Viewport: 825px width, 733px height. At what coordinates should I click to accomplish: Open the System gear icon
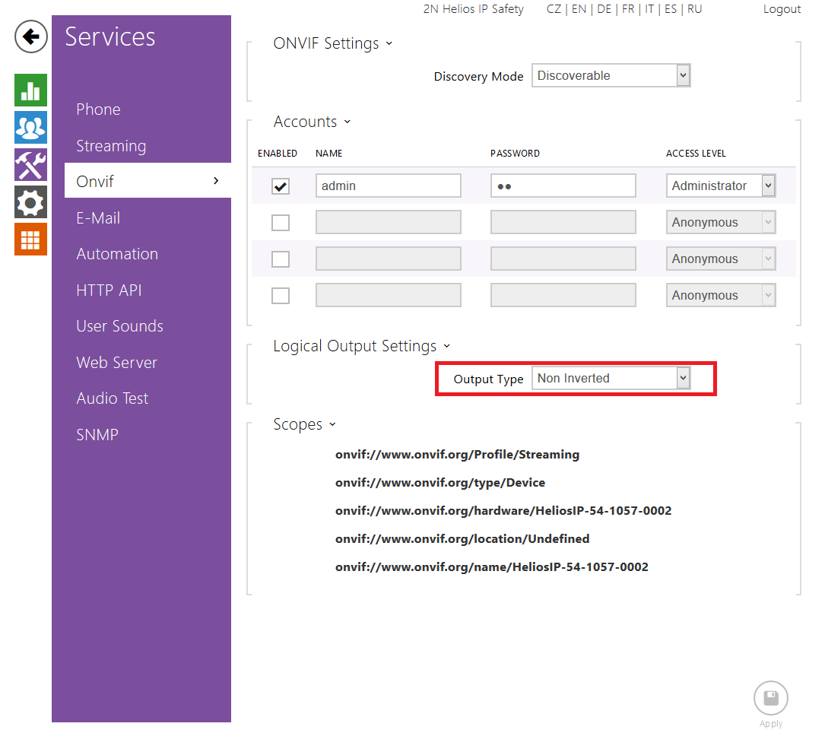click(30, 202)
